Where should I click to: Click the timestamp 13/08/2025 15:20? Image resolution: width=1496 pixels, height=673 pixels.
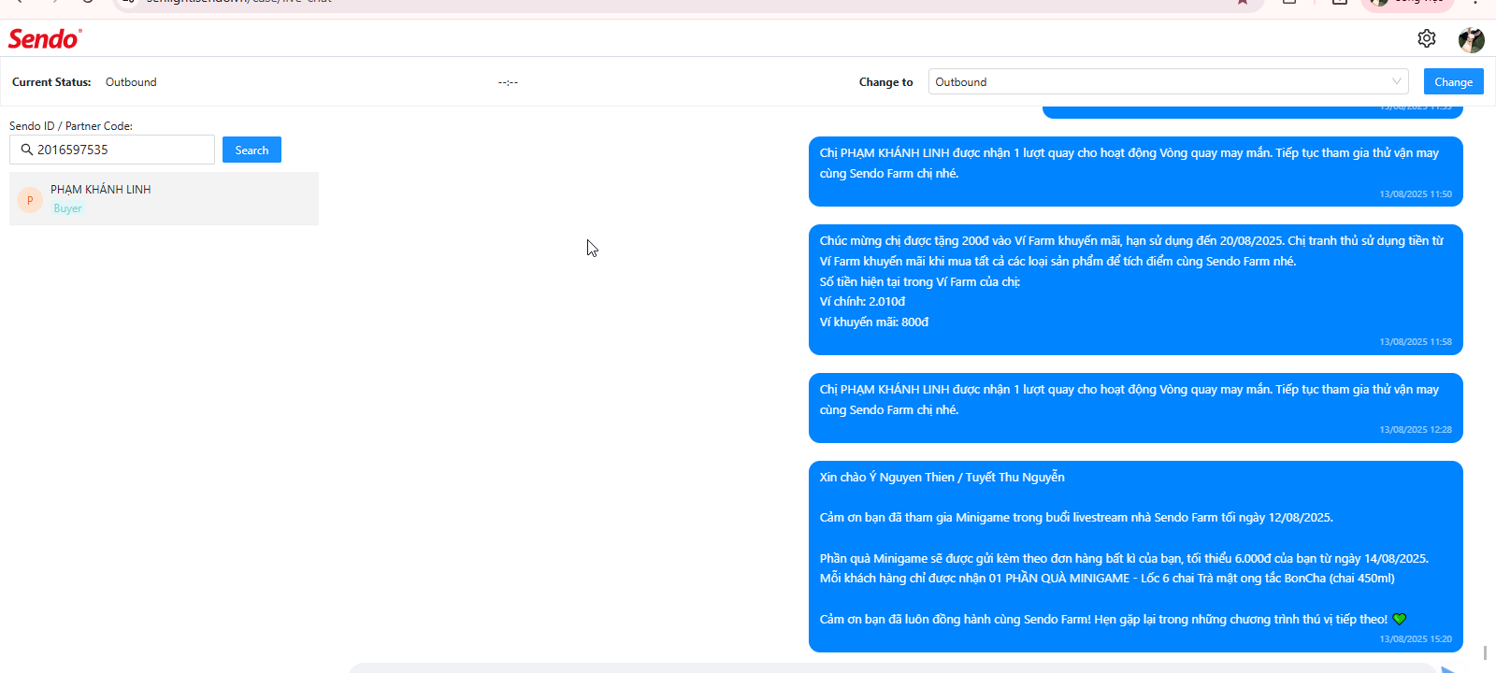pyautogui.click(x=1416, y=639)
